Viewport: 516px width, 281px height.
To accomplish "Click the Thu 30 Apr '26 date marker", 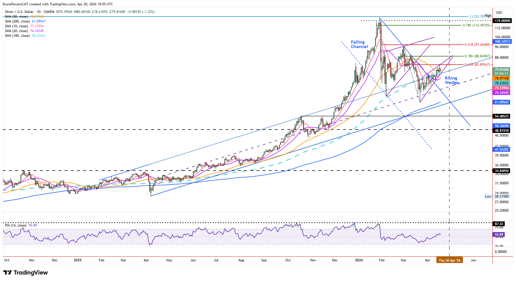I will [449, 260].
